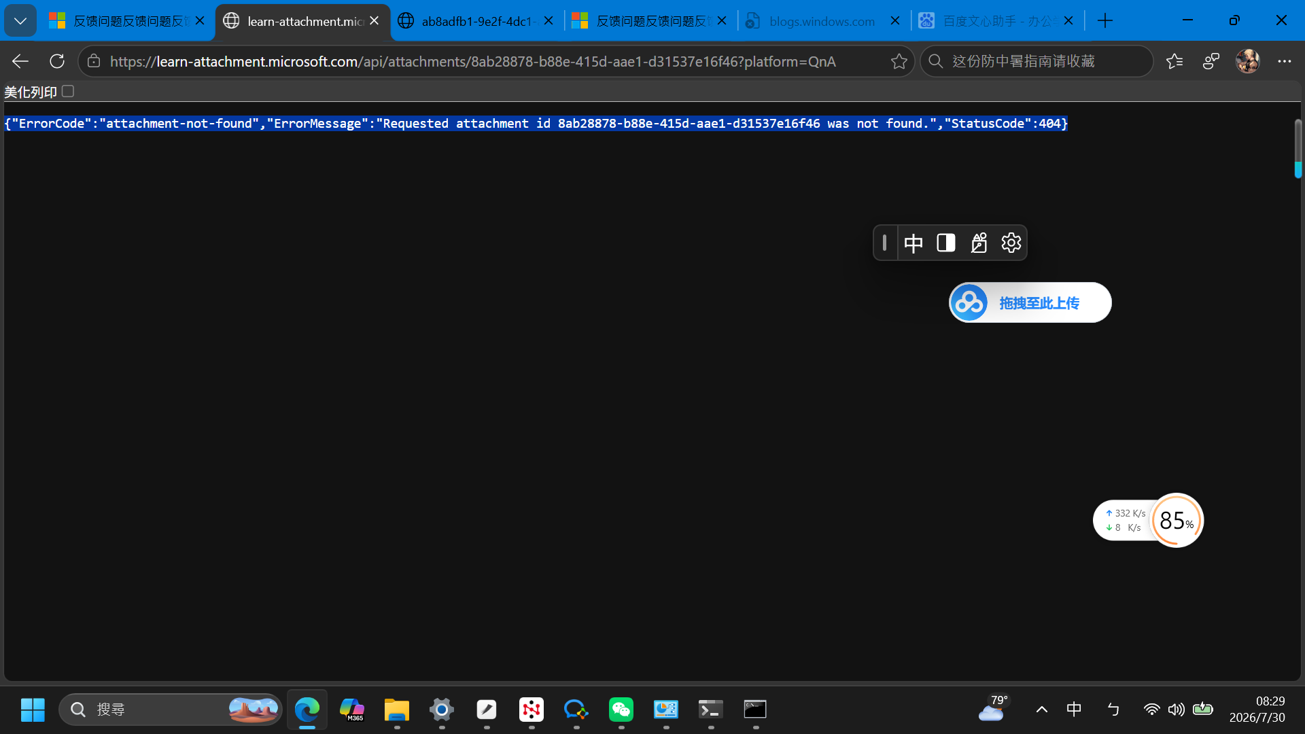Open File Explorer from the taskbar
This screenshot has height=734, width=1305.
(x=397, y=710)
